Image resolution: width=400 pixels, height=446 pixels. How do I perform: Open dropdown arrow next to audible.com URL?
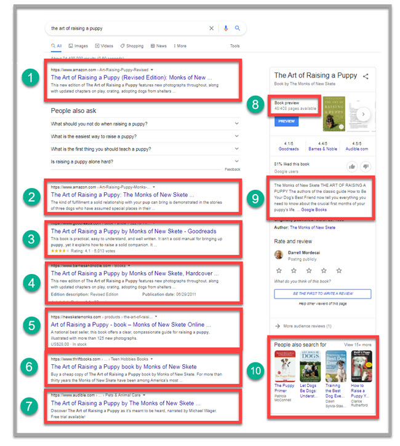[x=144, y=395]
